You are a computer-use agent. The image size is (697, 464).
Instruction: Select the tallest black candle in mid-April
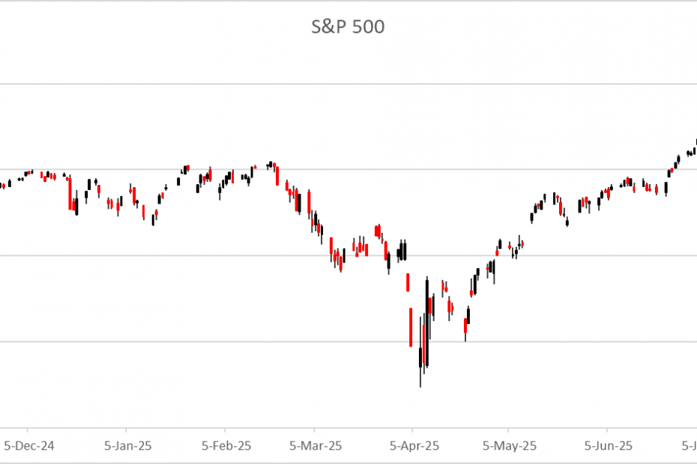pyautogui.click(x=426, y=322)
